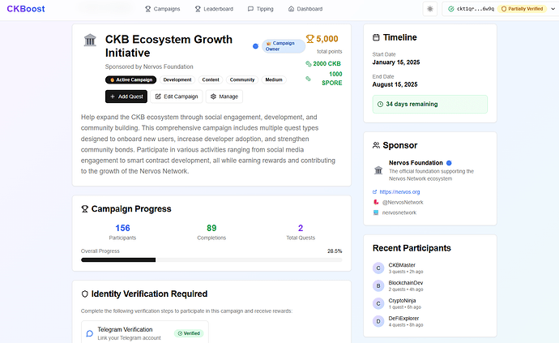
Task: Click the Overall Progress bar
Action: (211, 259)
